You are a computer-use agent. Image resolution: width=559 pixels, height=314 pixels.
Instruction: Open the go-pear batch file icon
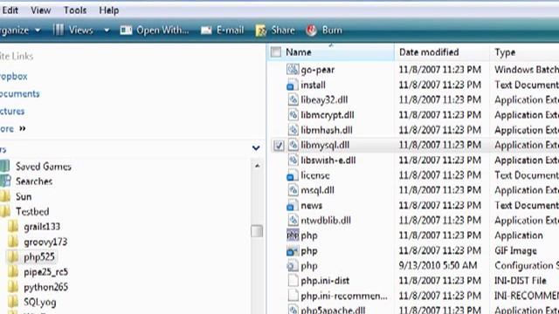click(293, 70)
